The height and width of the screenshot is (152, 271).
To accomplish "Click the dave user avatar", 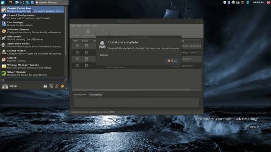I will (5, 86).
